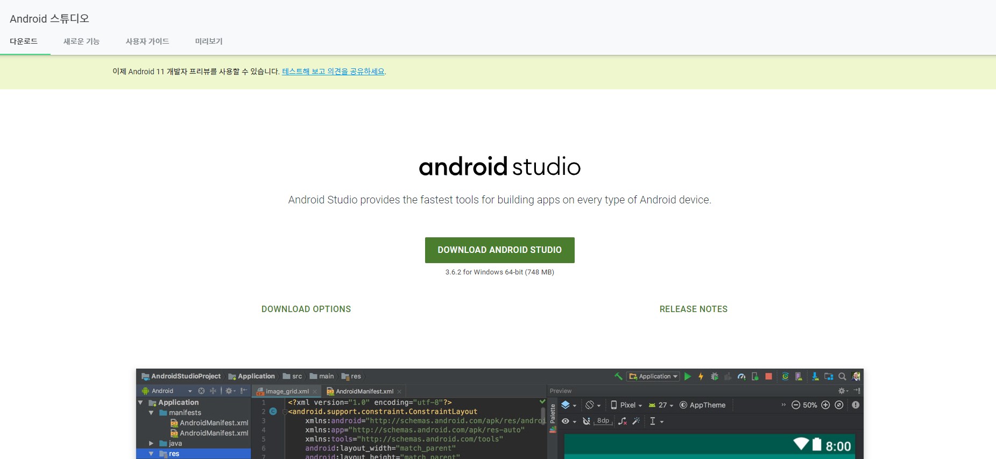Open the Project panel gear settings dropdown

coord(230,391)
